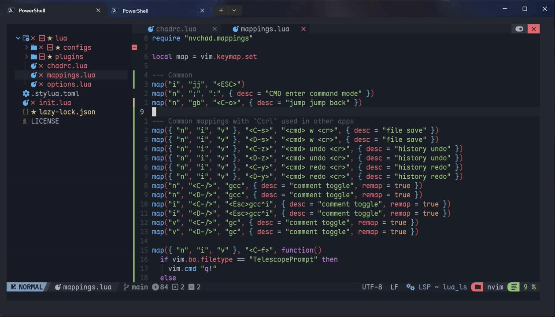Click the green file icon near 9 percent
This screenshot has width=555, height=317.
[513, 287]
